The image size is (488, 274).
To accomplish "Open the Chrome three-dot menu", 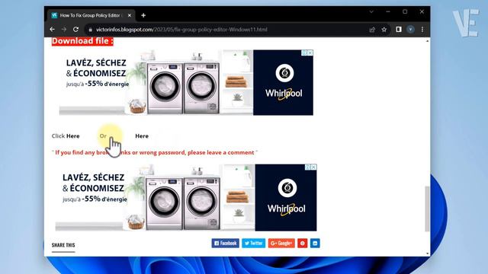I will pos(422,29).
